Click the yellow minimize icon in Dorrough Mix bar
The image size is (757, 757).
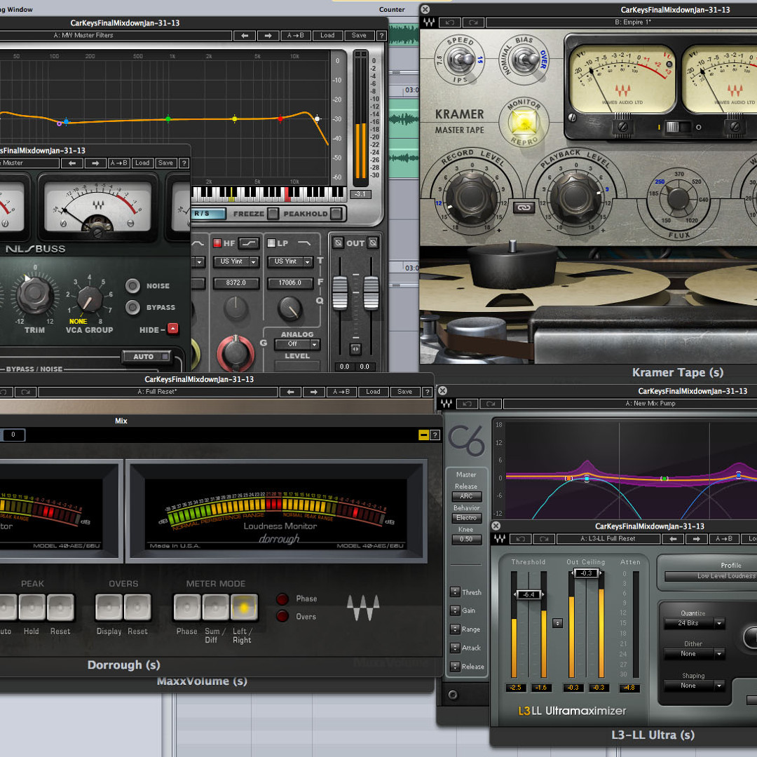[423, 435]
